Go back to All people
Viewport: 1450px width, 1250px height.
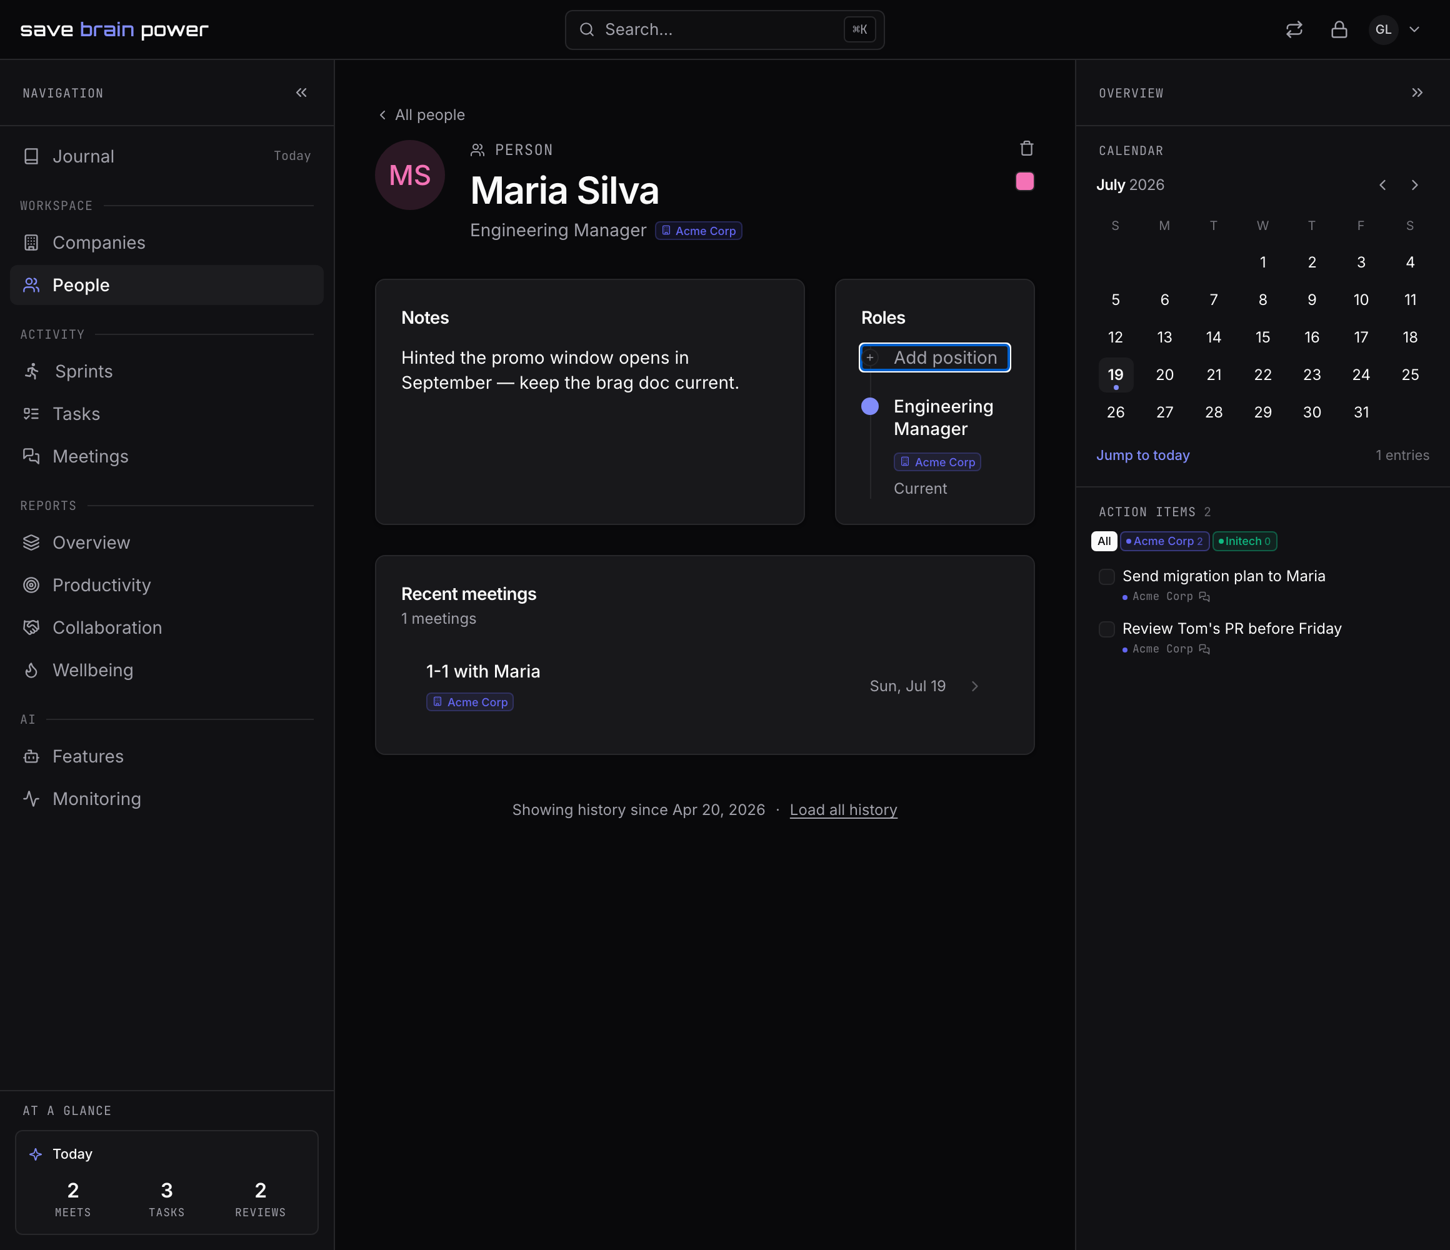(422, 115)
